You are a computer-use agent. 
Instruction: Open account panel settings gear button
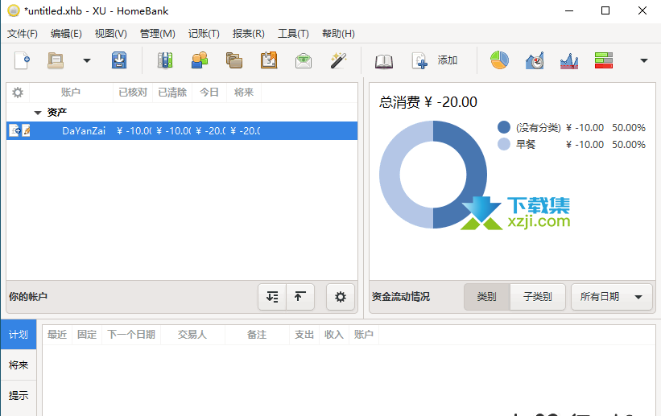point(341,297)
